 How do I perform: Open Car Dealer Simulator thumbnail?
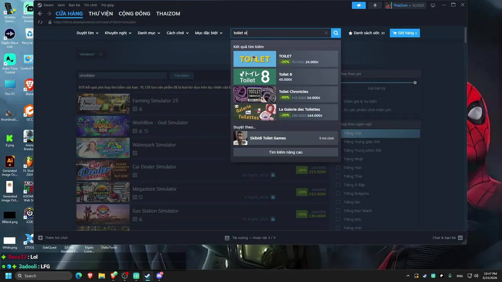tap(103, 170)
